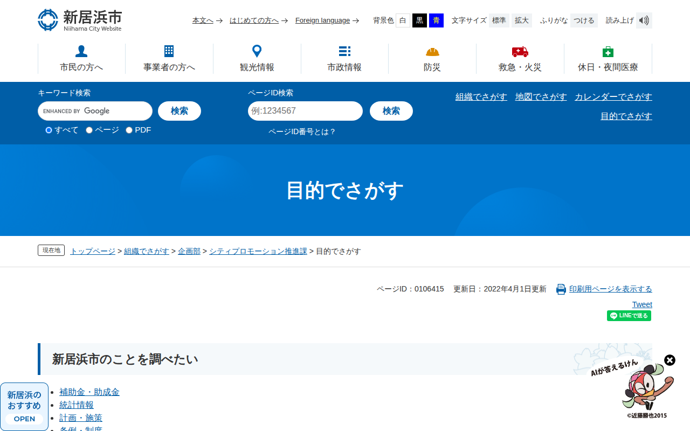
Task: Open 補助金・助成金 link
Action: (x=89, y=392)
